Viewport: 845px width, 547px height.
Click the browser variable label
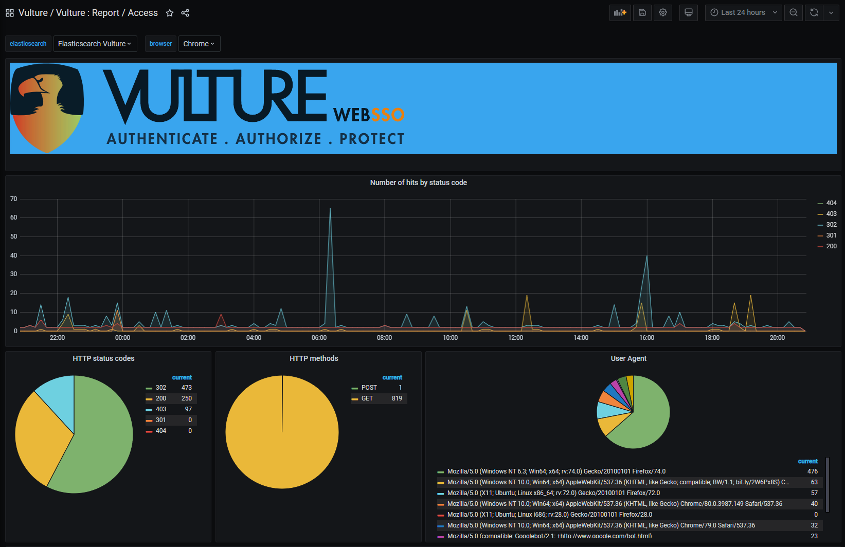tap(161, 44)
